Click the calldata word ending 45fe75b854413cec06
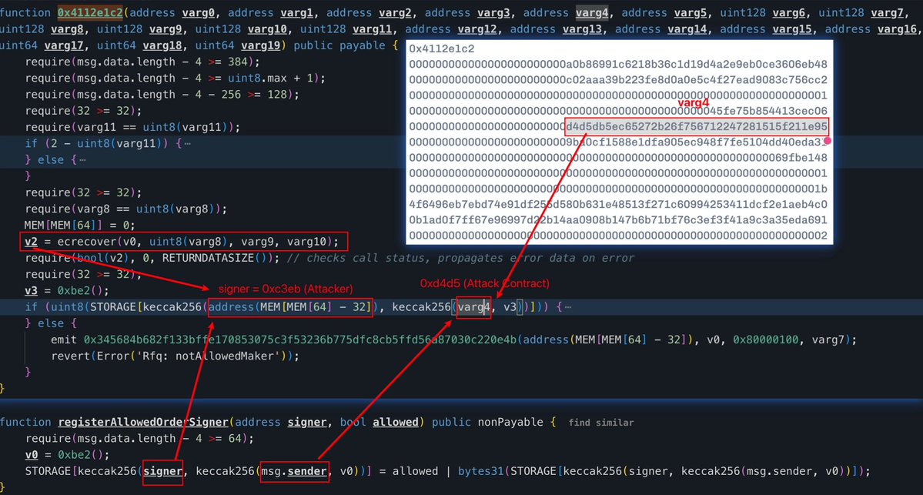Screen dimensions: 923x495 618,111
